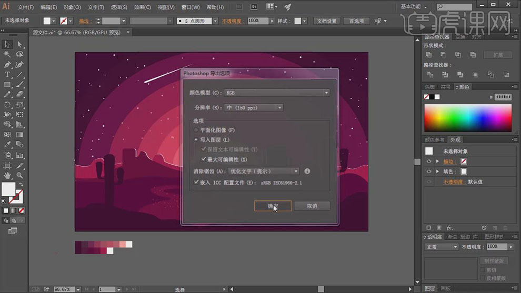
Task: Select the Zoom tool
Action: (x=19, y=175)
